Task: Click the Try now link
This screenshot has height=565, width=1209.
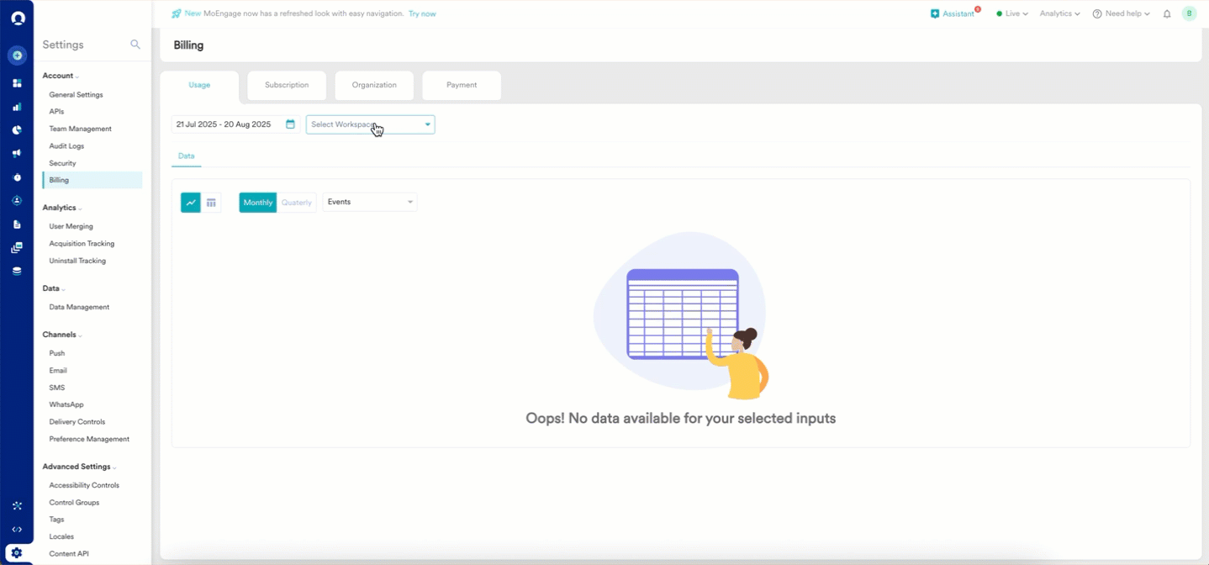Action: point(422,14)
